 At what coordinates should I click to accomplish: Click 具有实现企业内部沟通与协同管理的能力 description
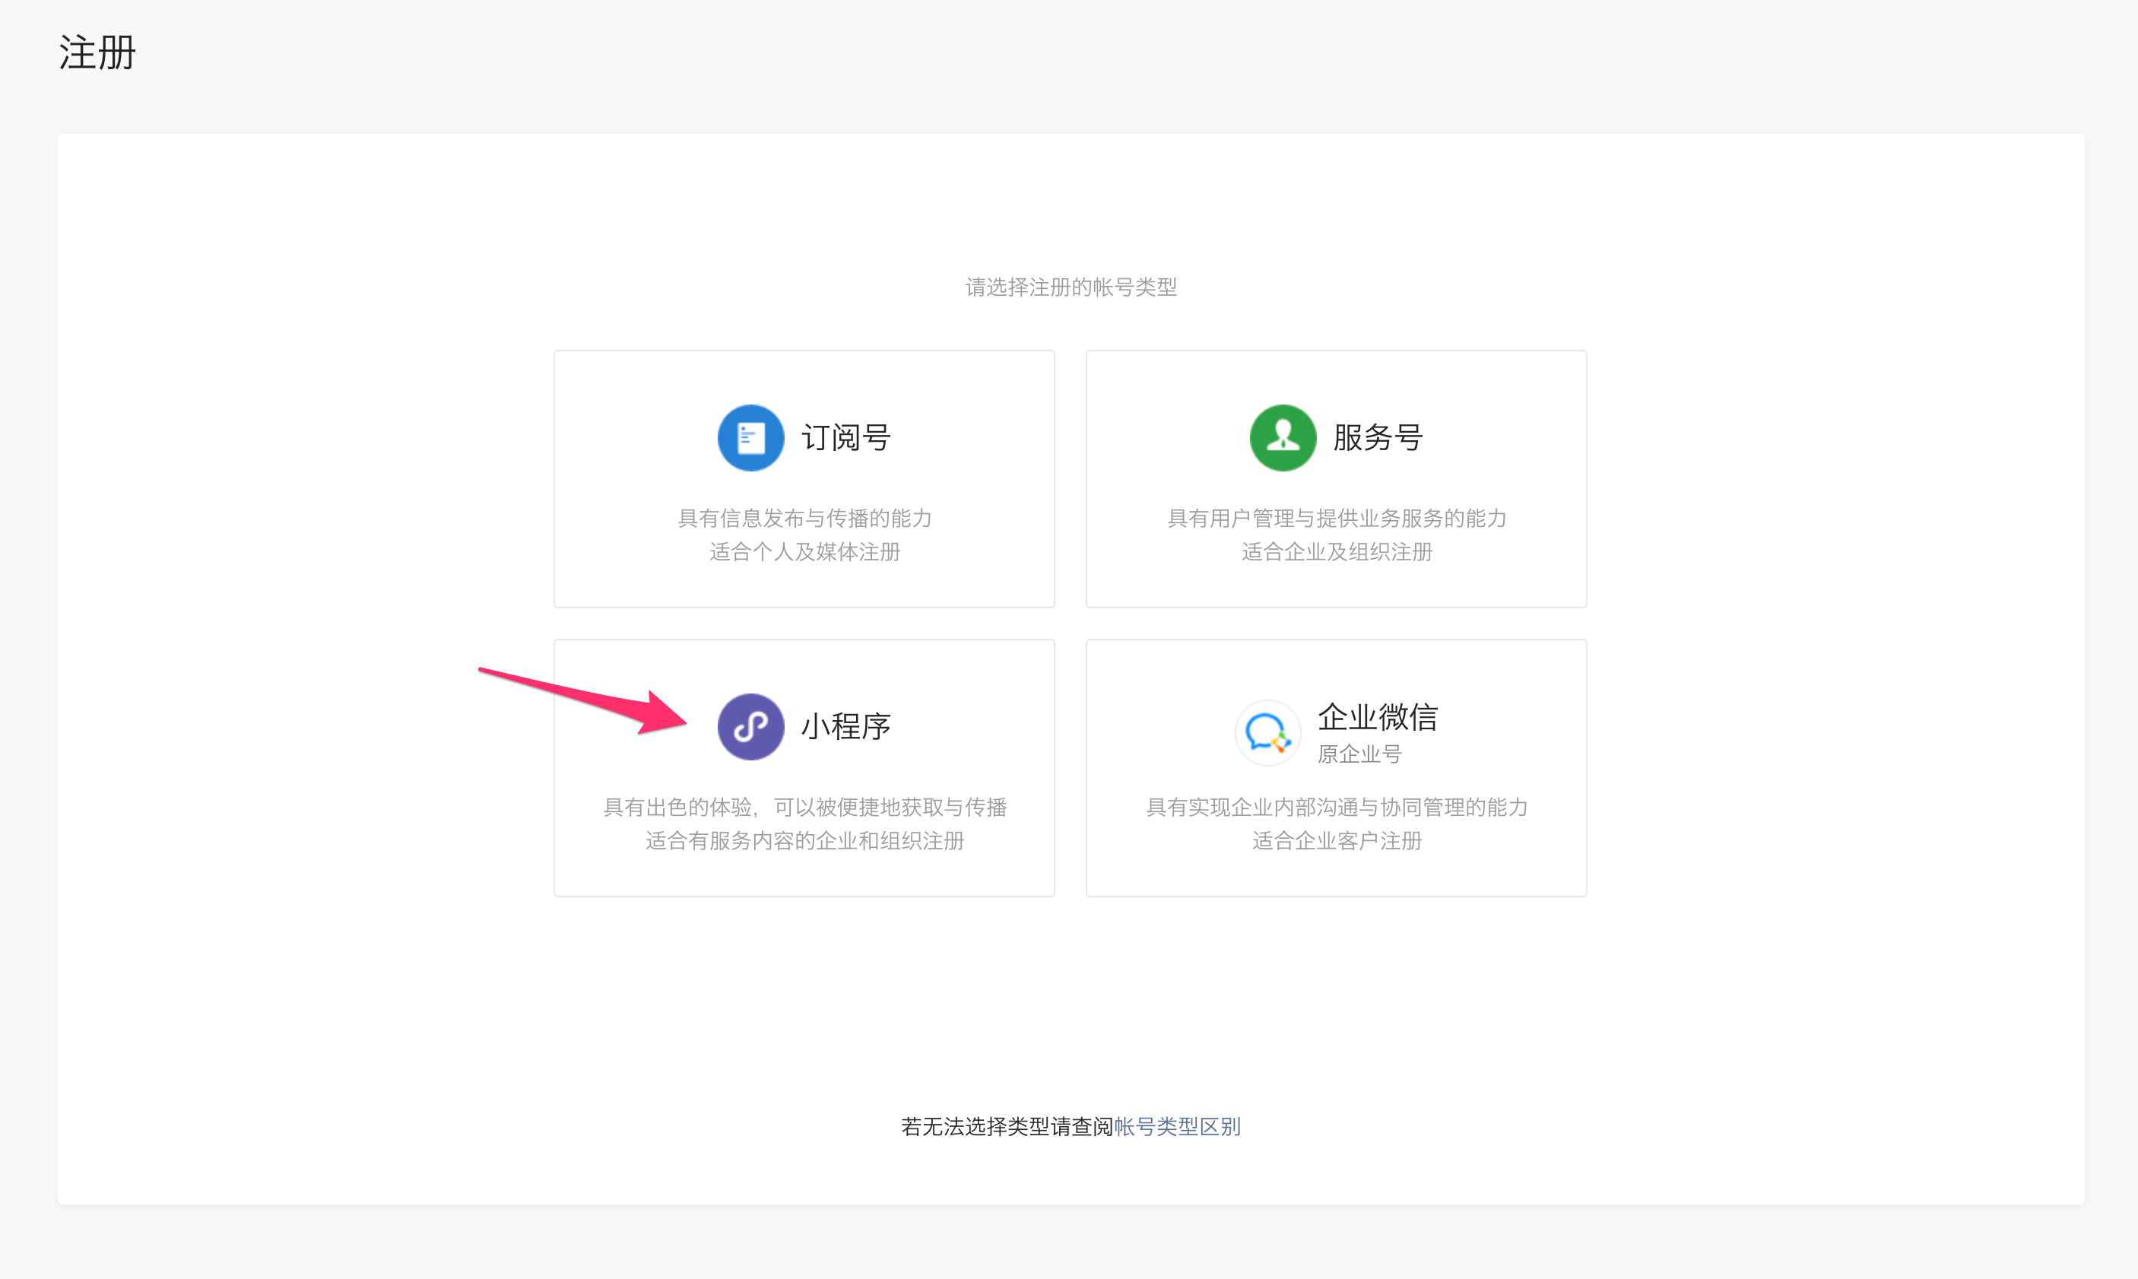point(1336,807)
